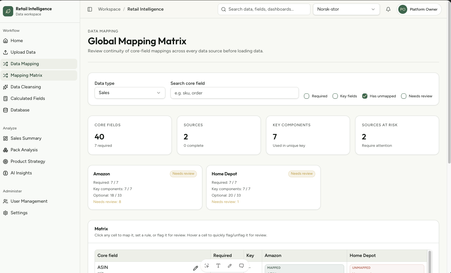Click the AI Insights brain icon
The image size is (451, 273).
5,173
